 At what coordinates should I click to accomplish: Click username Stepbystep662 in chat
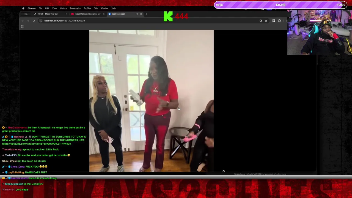(x=14, y=184)
